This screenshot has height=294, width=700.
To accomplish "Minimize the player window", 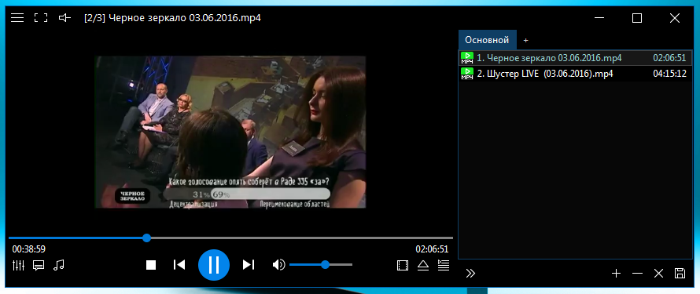I will pos(600,18).
